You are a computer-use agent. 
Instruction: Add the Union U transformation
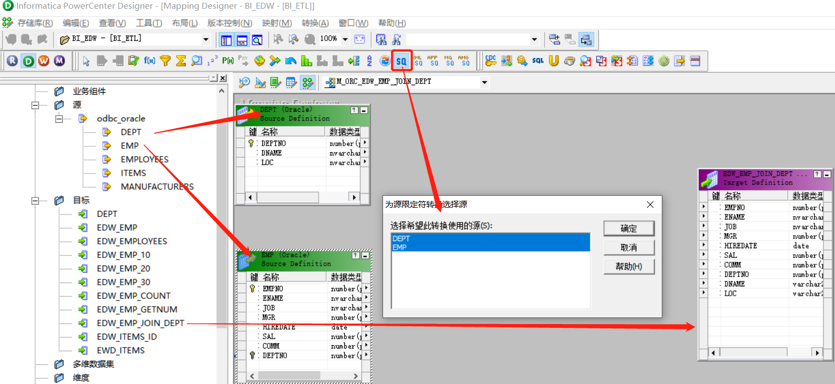554,61
